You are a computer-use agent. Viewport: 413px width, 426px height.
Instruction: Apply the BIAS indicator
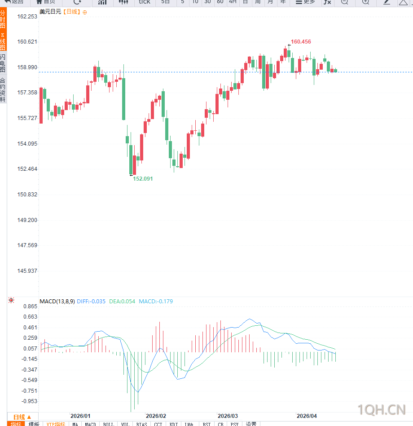142,424
